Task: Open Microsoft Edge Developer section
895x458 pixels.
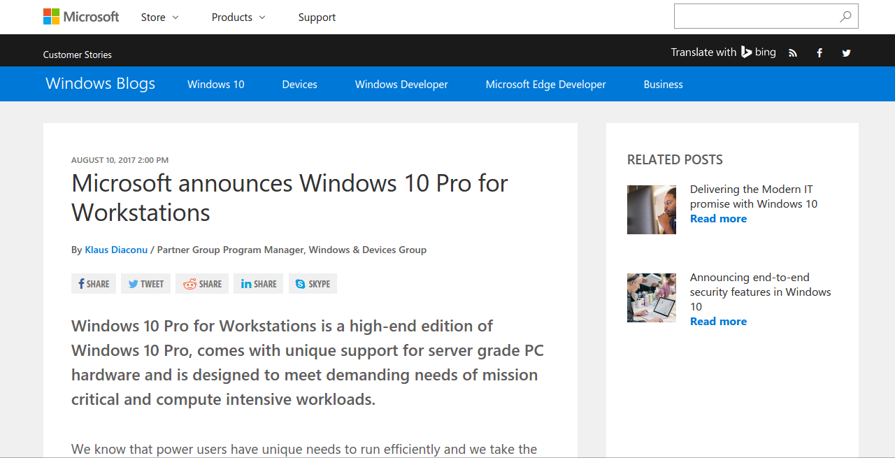Action: coord(546,84)
